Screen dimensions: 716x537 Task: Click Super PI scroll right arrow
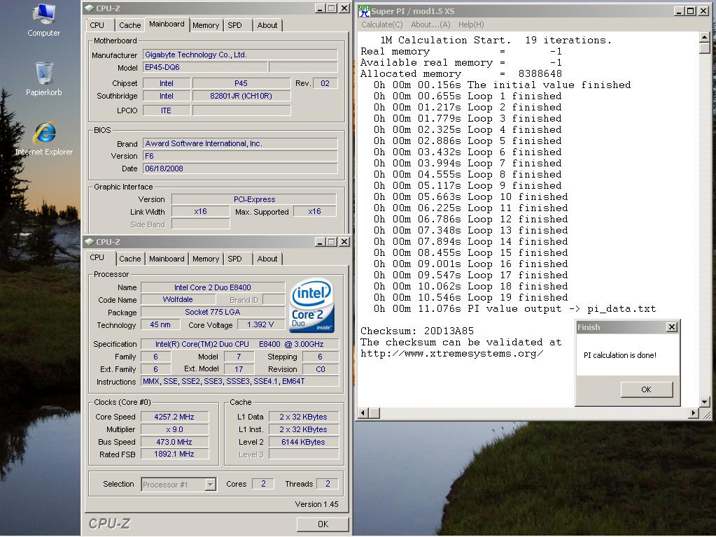click(x=693, y=413)
